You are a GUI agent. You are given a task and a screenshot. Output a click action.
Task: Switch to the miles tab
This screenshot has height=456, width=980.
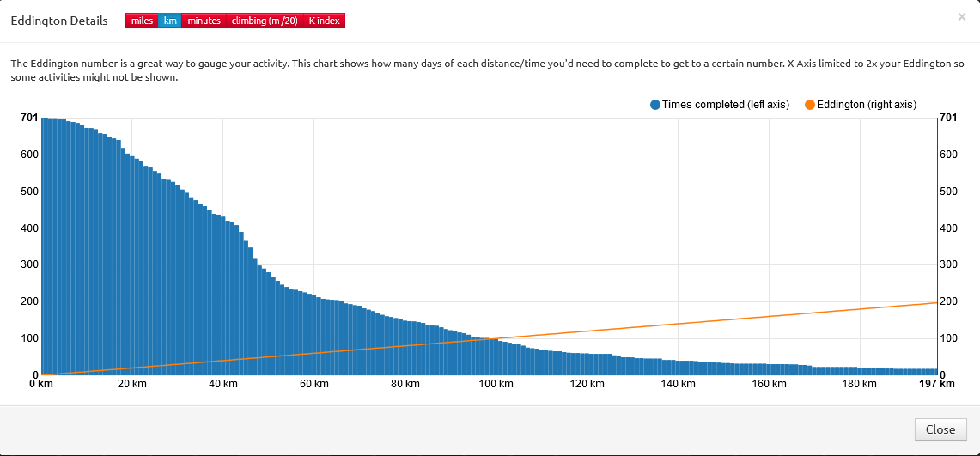[x=142, y=21]
